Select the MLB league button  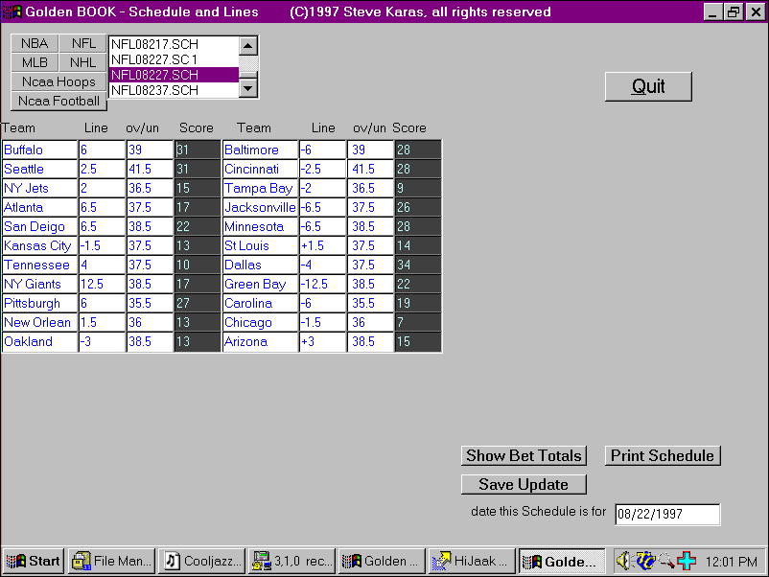click(x=35, y=62)
